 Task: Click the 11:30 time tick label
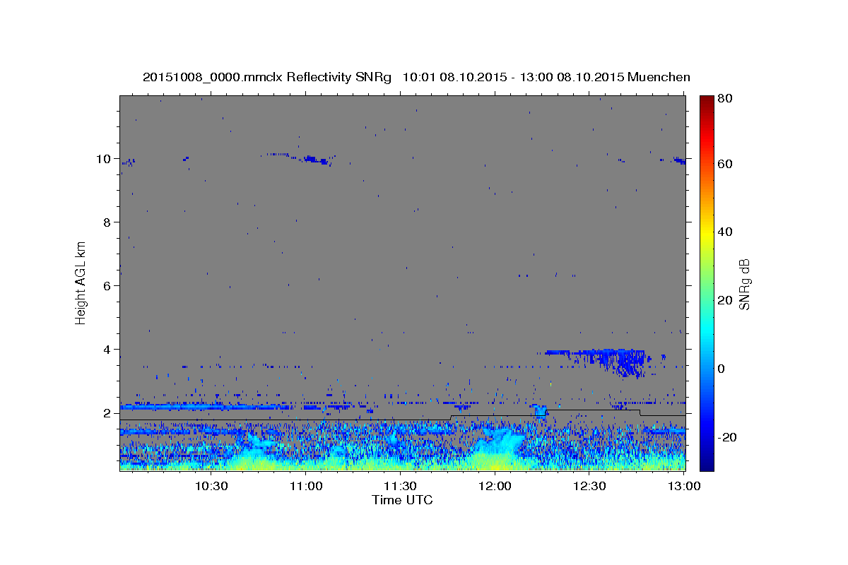click(401, 486)
